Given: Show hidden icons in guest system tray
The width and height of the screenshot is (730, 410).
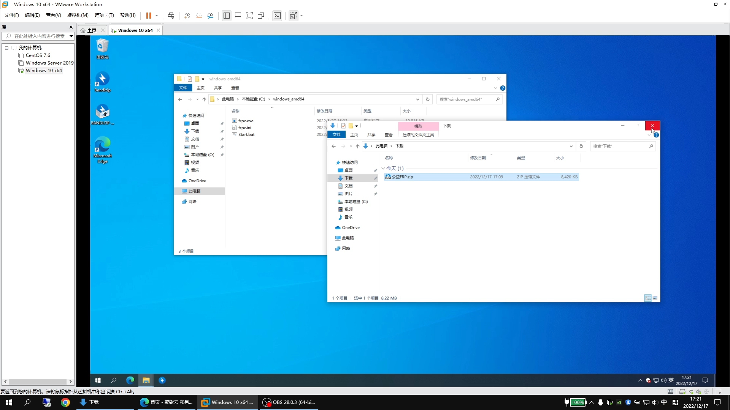Looking at the screenshot, I should pyautogui.click(x=640, y=380).
